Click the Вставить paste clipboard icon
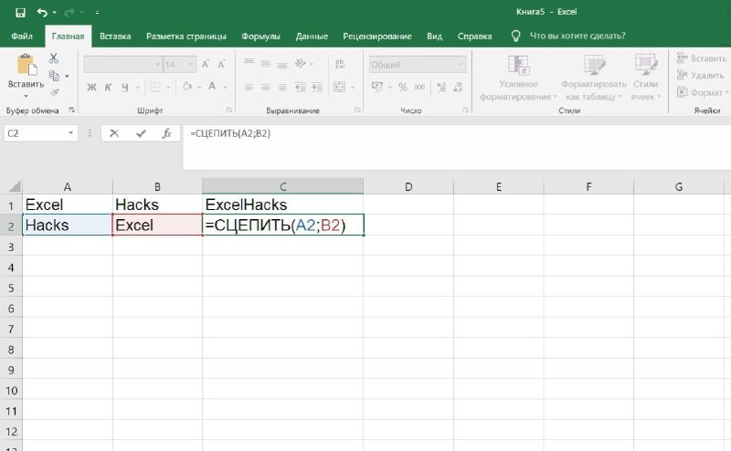Screen dimensions: 731x451 click(x=26, y=65)
